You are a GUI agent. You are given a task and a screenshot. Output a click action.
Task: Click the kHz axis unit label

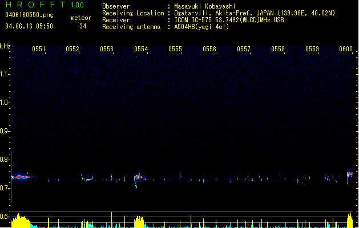(x=5, y=46)
